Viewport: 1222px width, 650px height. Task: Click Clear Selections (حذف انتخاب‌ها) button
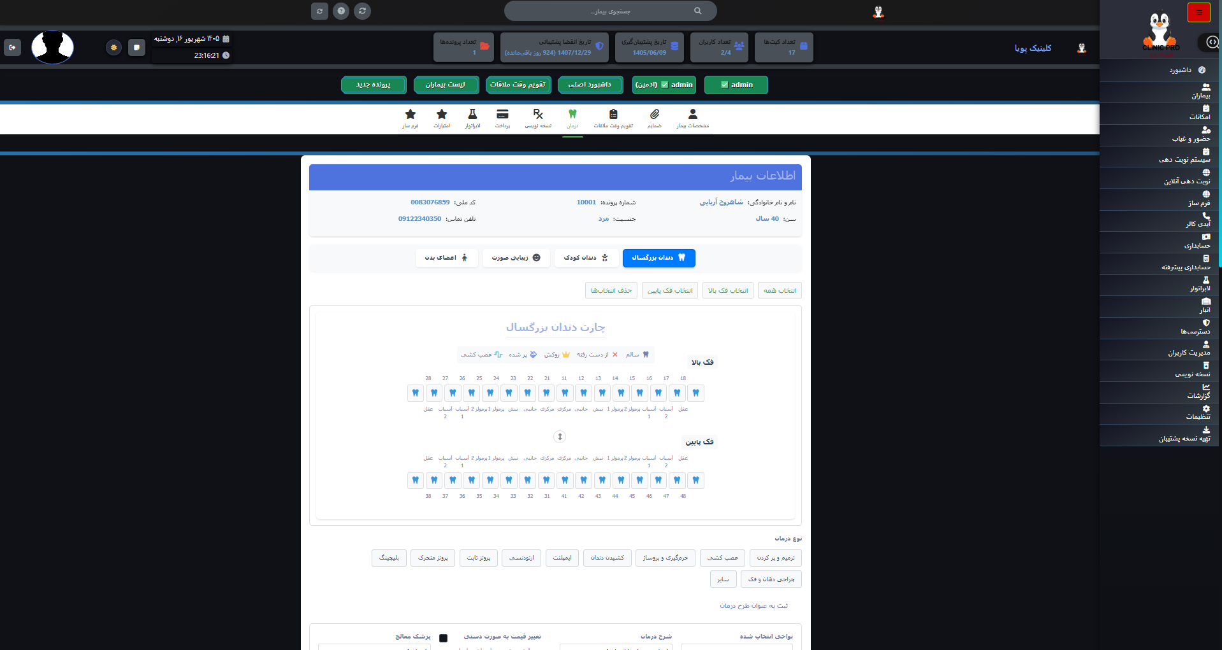coord(611,291)
